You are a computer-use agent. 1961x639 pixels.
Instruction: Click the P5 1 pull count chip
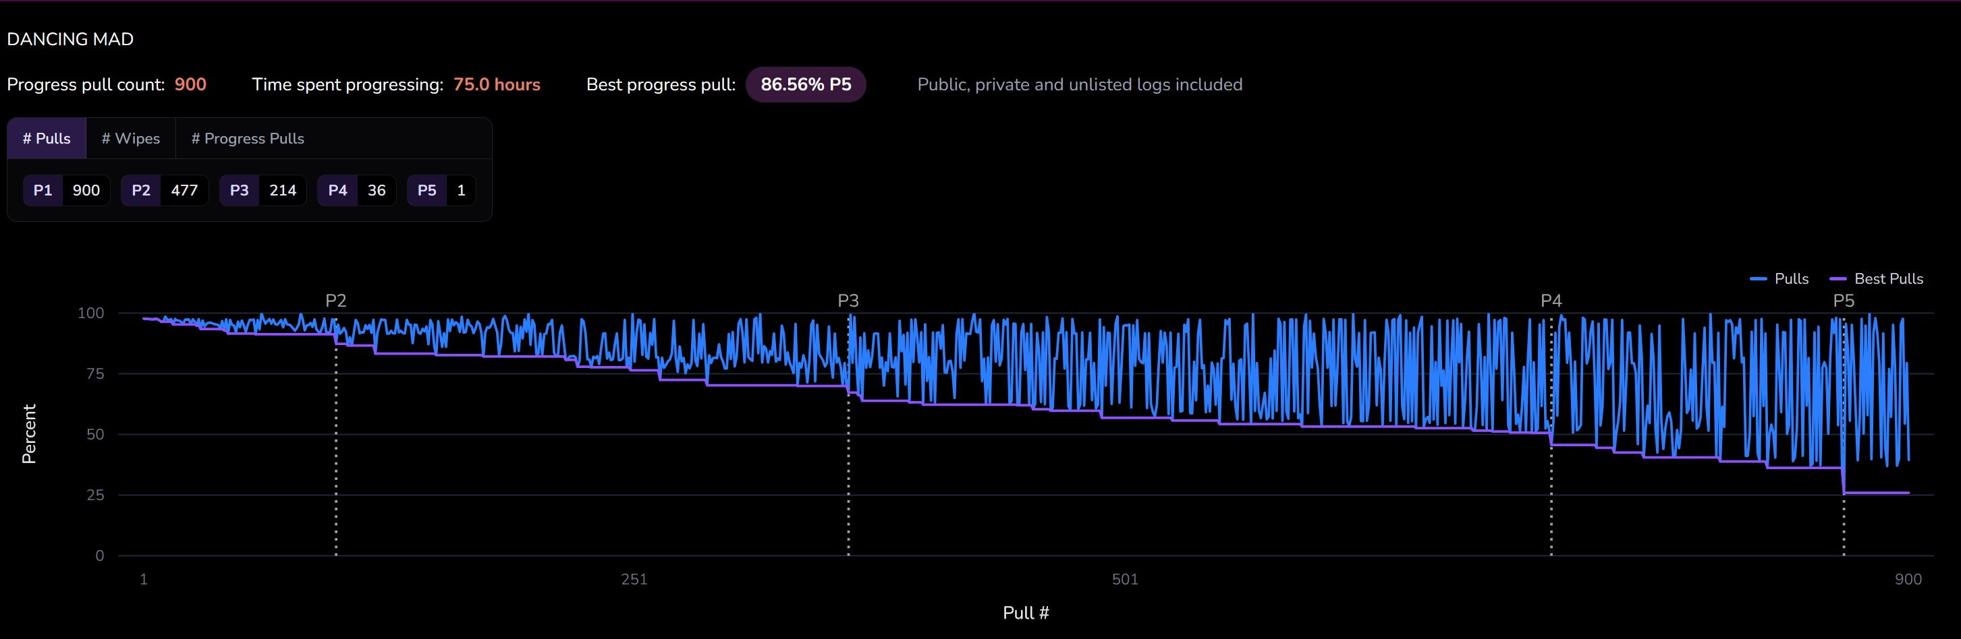441,190
